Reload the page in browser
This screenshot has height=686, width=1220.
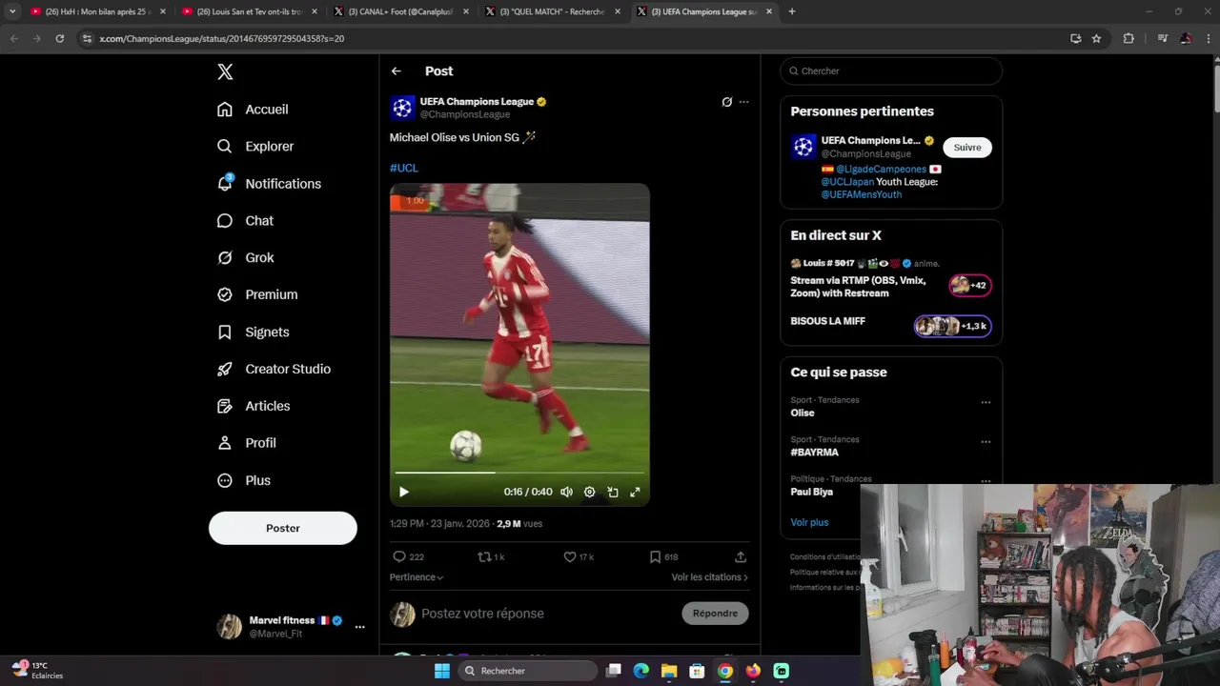point(60,38)
